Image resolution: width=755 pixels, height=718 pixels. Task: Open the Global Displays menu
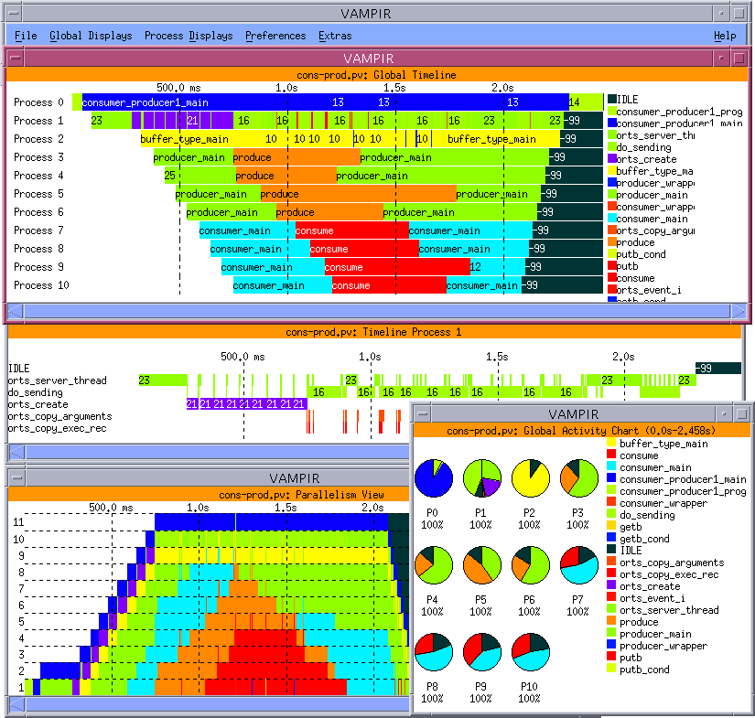91,36
